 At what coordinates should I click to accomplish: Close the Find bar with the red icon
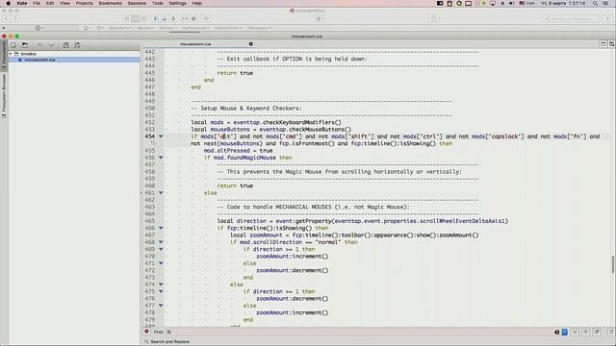146,332
